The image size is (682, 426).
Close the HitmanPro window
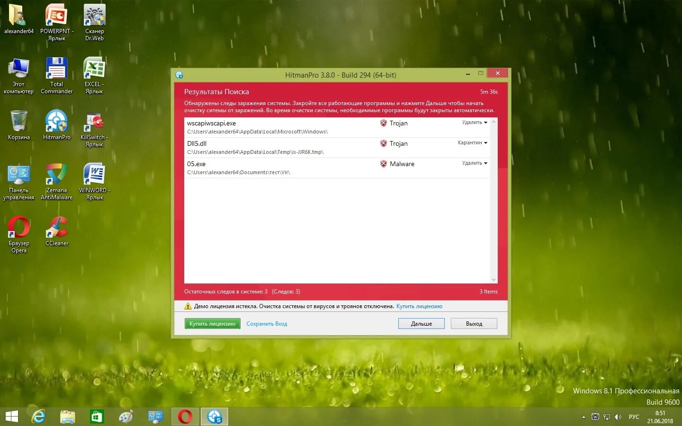pyautogui.click(x=497, y=73)
